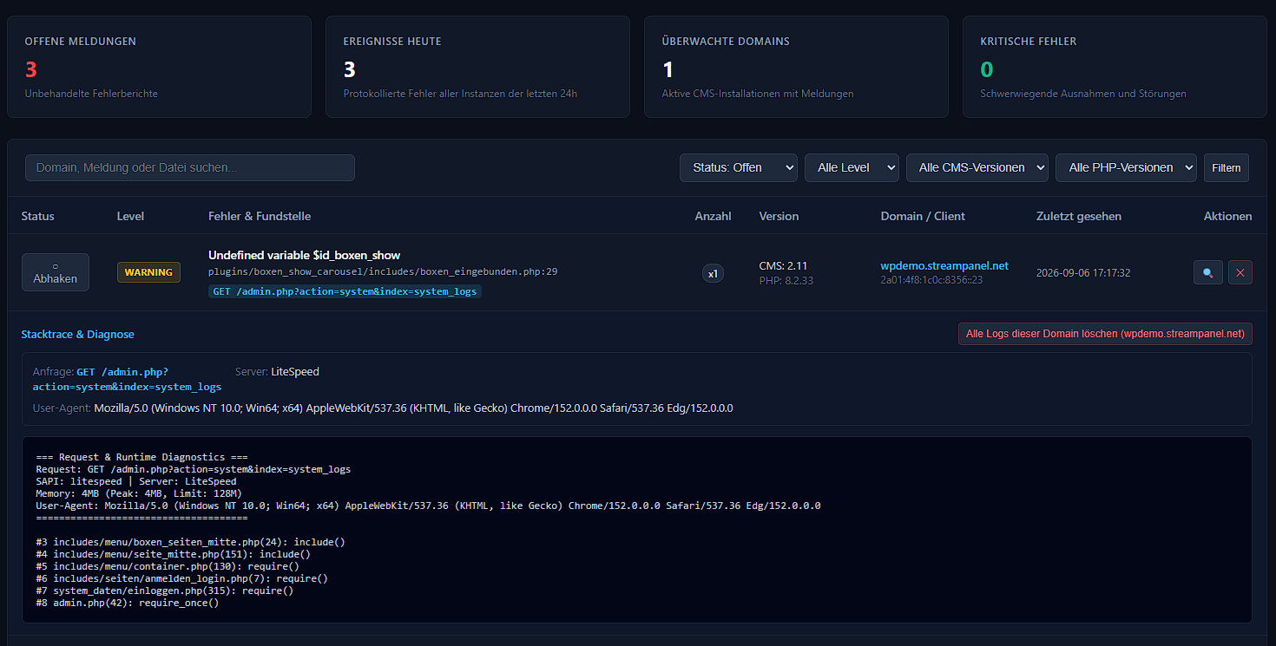The width and height of the screenshot is (1276, 646).
Task: Select the Level column header
Action: 130,216
